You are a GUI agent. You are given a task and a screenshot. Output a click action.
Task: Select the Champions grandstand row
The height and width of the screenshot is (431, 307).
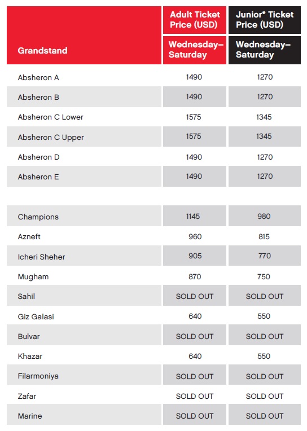coord(153,216)
